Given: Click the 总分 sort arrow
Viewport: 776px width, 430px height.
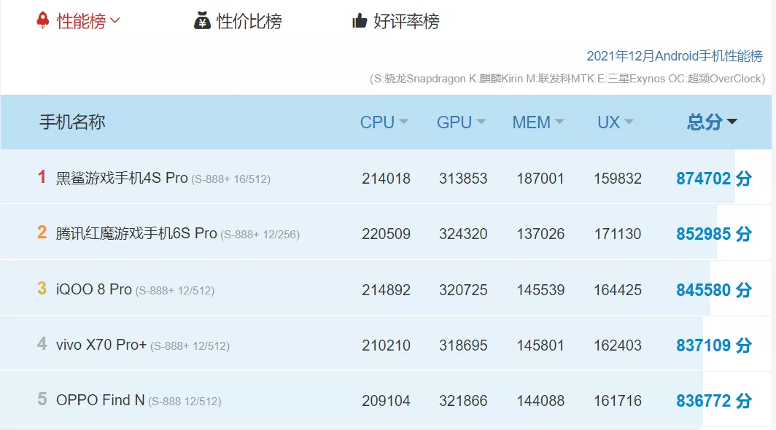Looking at the screenshot, I should [732, 122].
